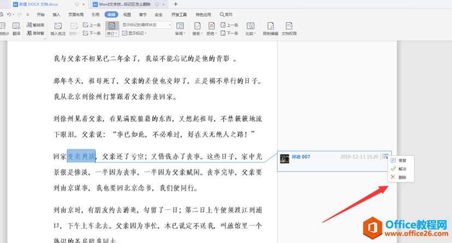Open the 插入 ribbon tab

point(56,15)
